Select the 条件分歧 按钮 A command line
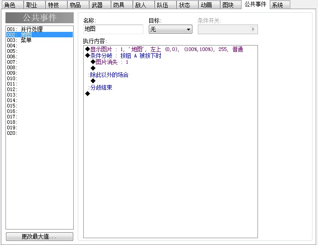The width and height of the screenshot is (318, 245). point(171,56)
